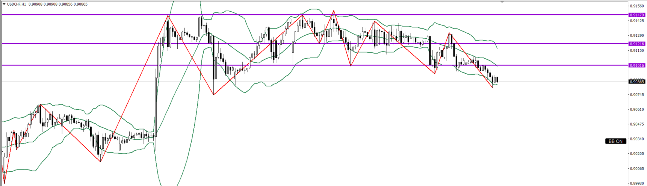Toggle the BB ON indicator button
The image size is (647, 186).
615,141
